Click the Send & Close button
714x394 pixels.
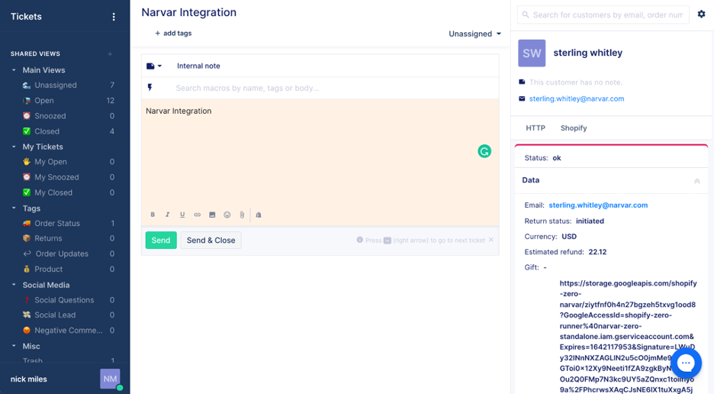[211, 241]
